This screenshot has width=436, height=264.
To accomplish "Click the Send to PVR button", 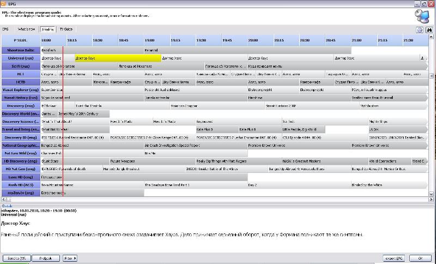I will coord(17,258).
